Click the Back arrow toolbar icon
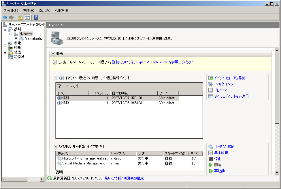 pyautogui.click(x=5, y=17)
